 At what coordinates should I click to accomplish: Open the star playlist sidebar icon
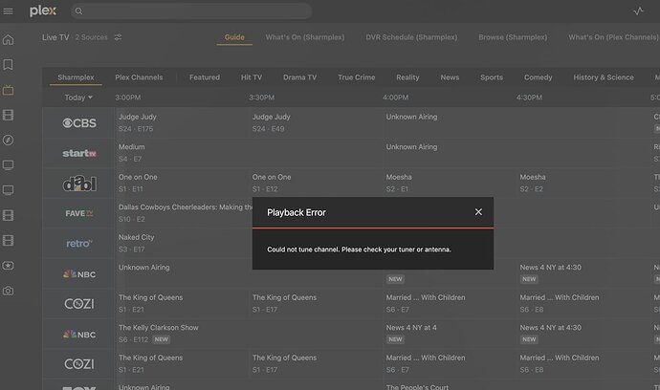point(8,266)
